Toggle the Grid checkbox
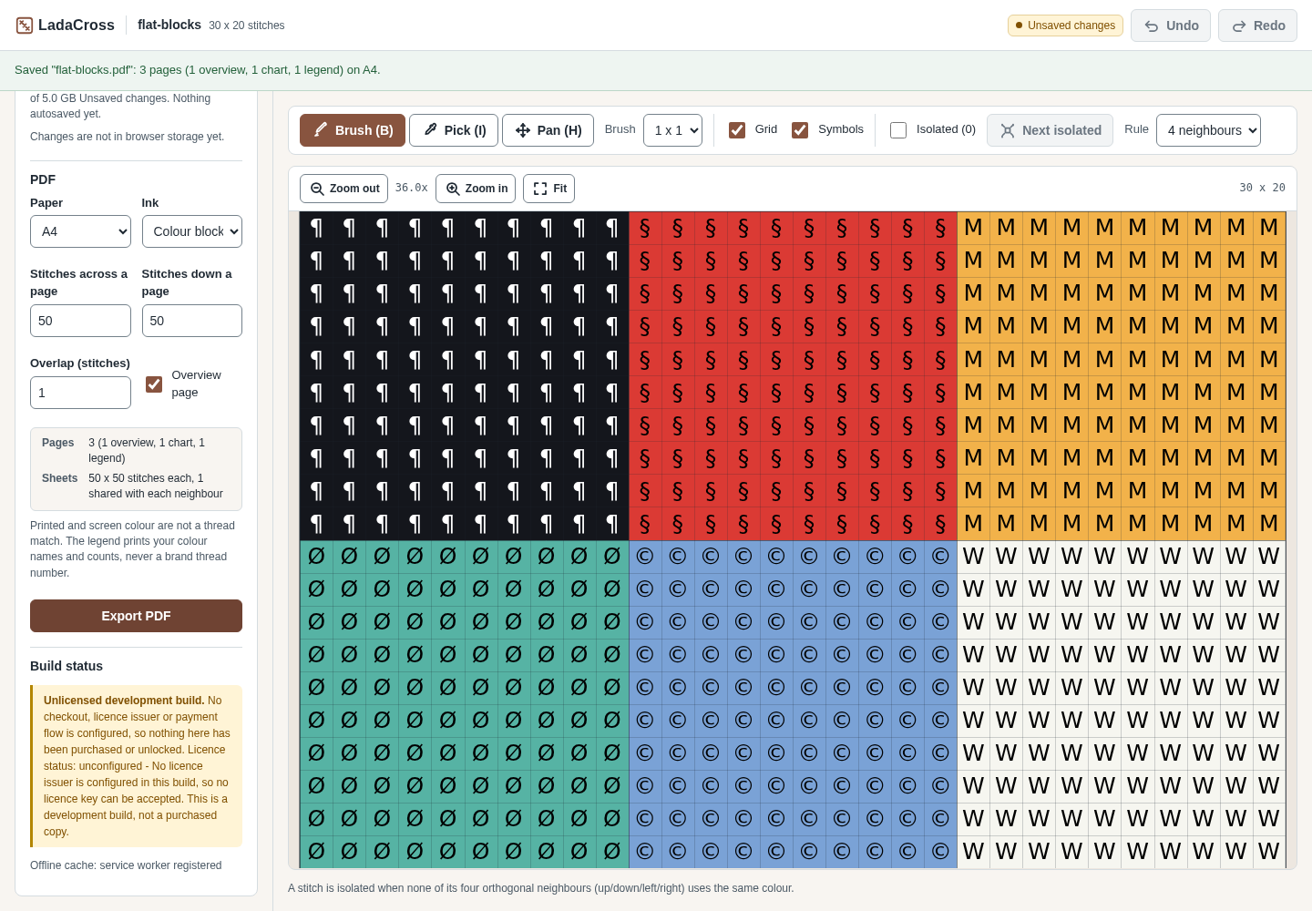1312x911 pixels. (737, 130)
